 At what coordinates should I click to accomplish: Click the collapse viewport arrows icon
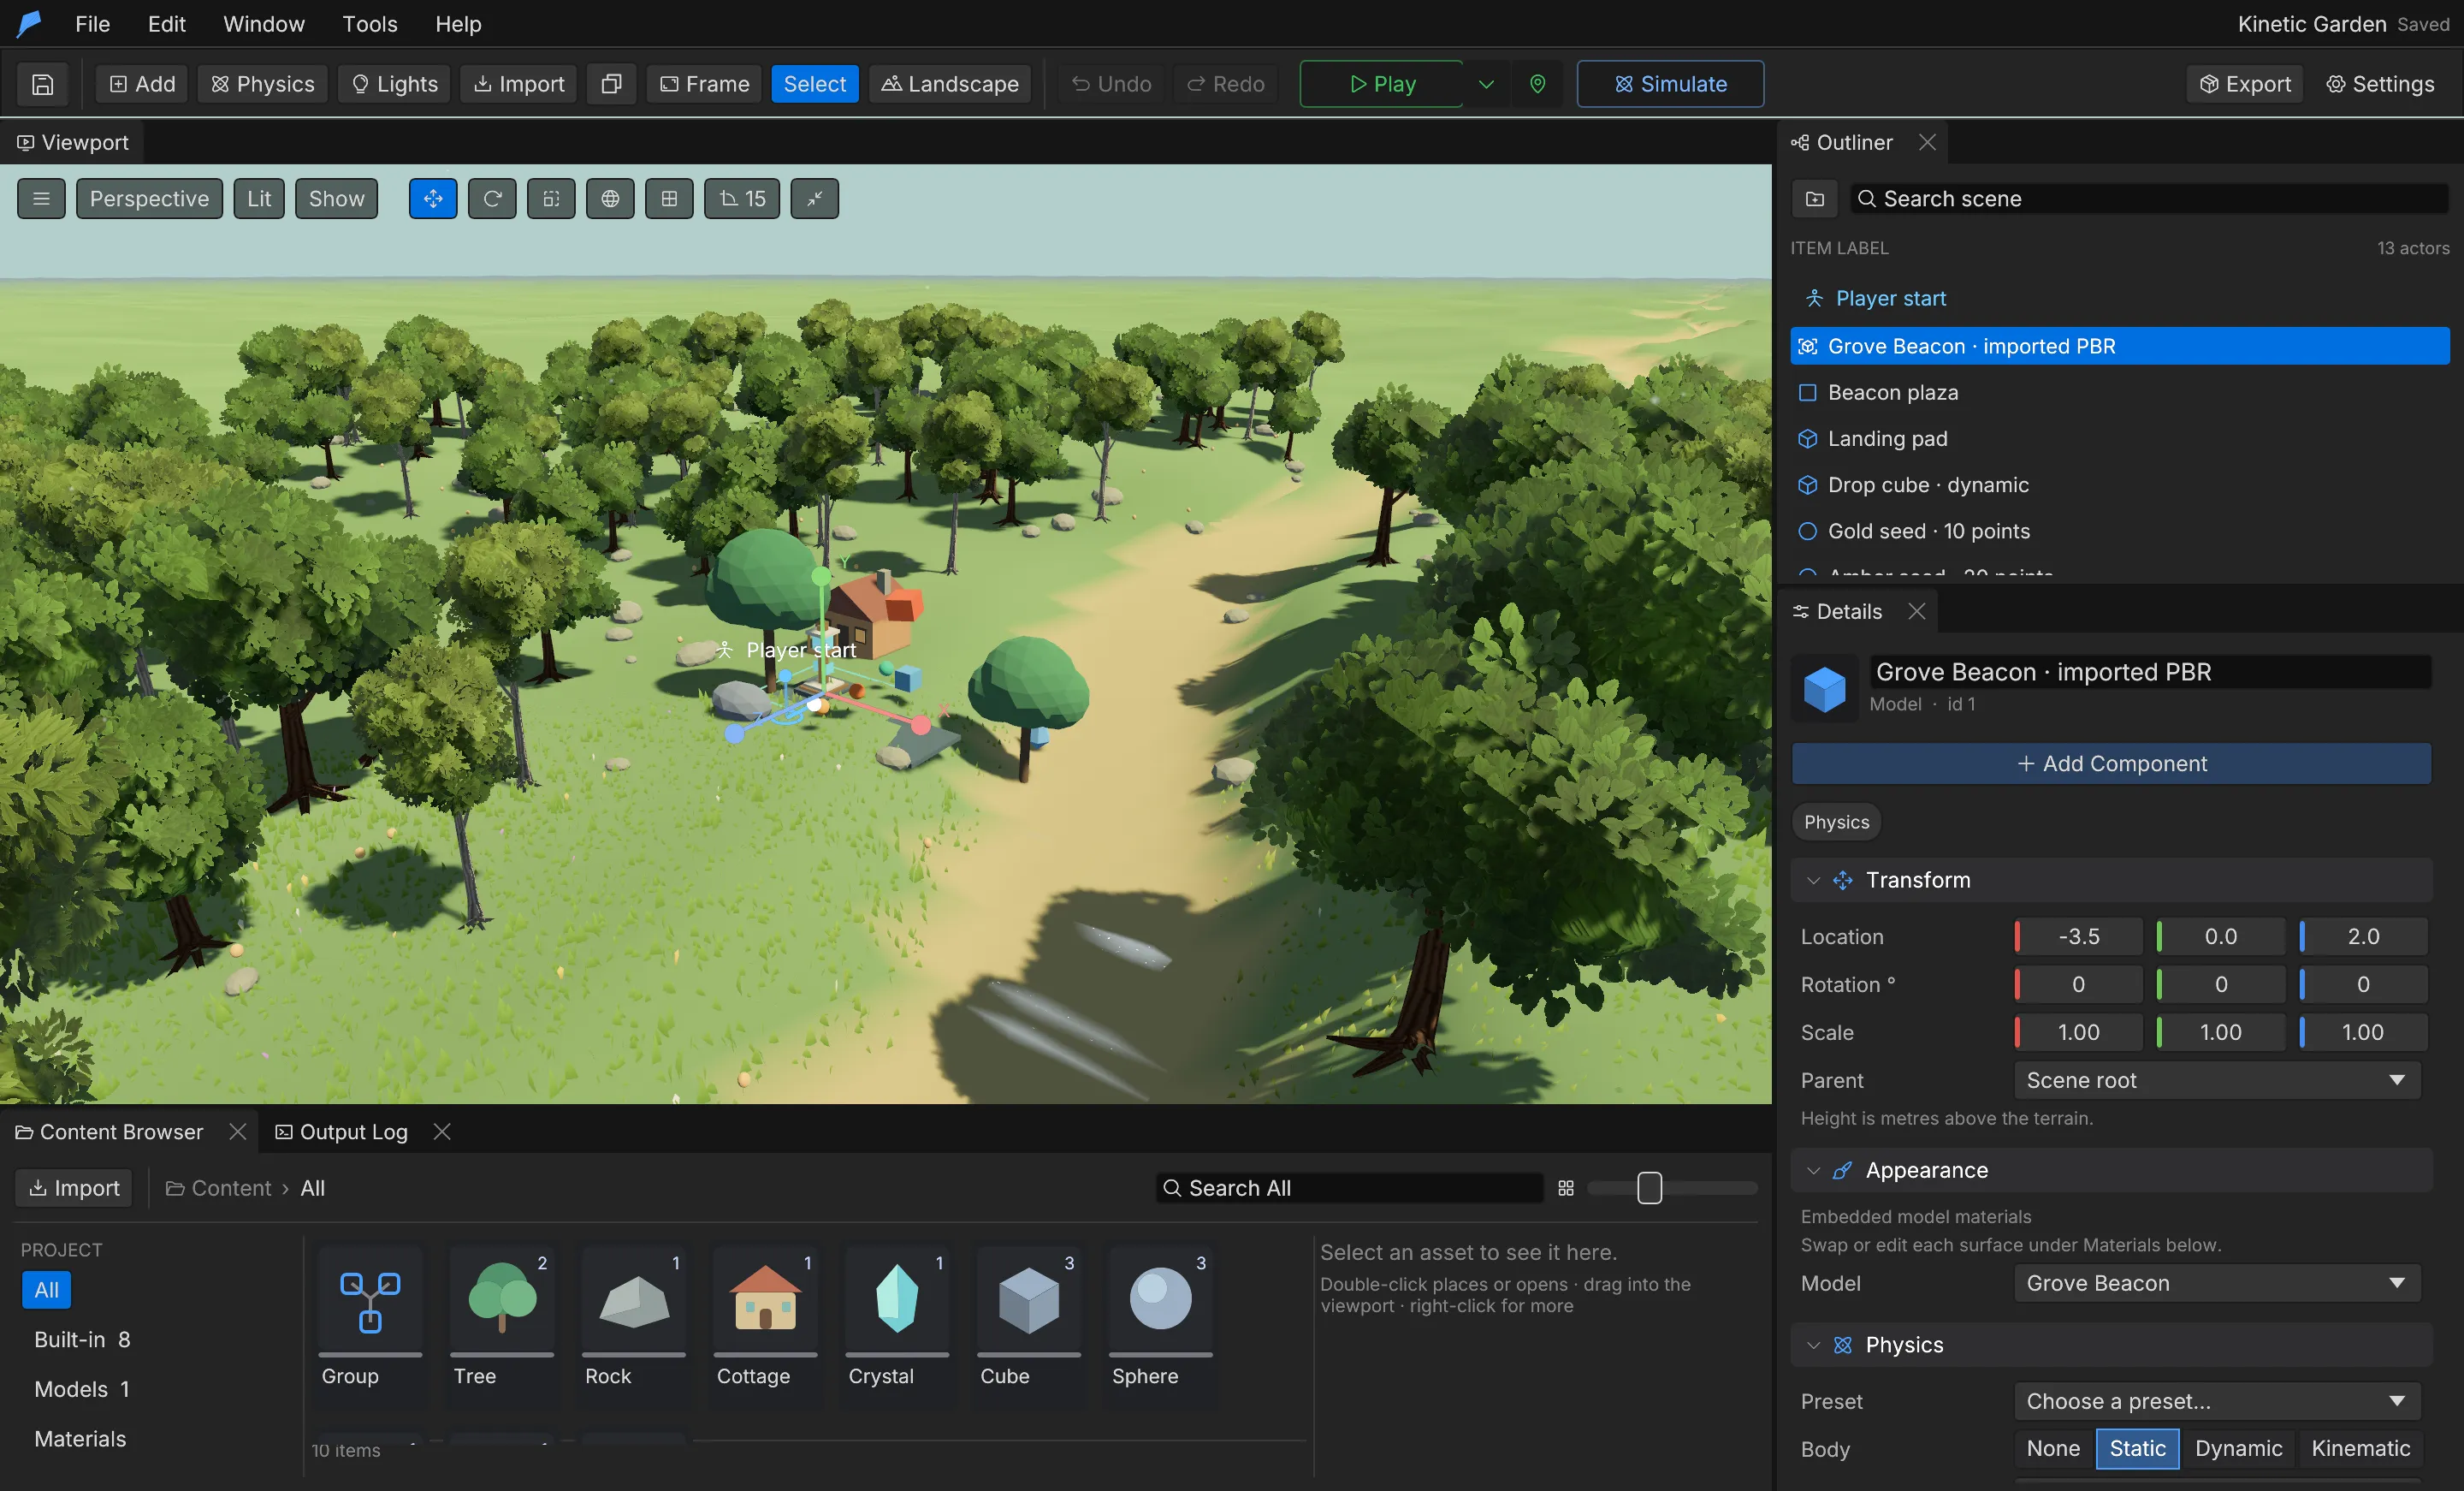pyautogui.click(x=815, y=198)
